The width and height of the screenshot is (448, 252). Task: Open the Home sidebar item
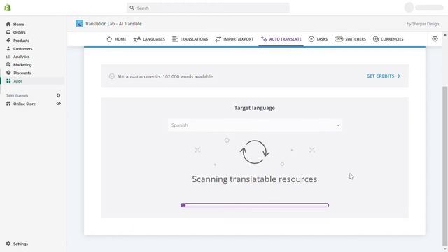tap(19, 24)
